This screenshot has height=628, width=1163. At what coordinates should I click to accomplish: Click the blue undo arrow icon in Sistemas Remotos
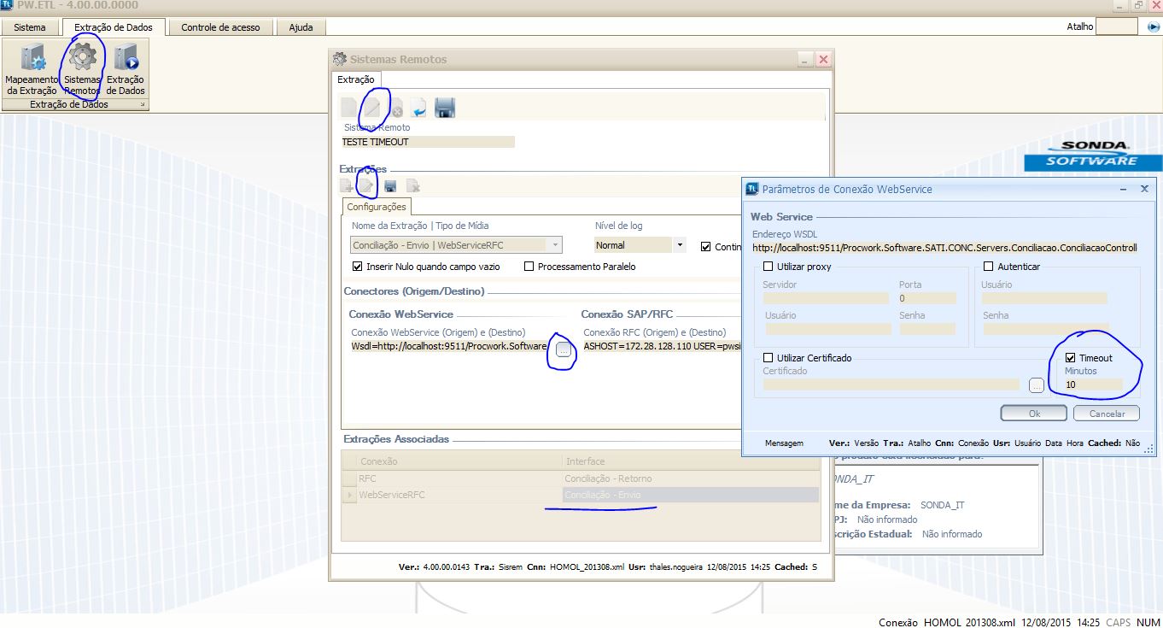pyautogui.click(x=419, y=108)
